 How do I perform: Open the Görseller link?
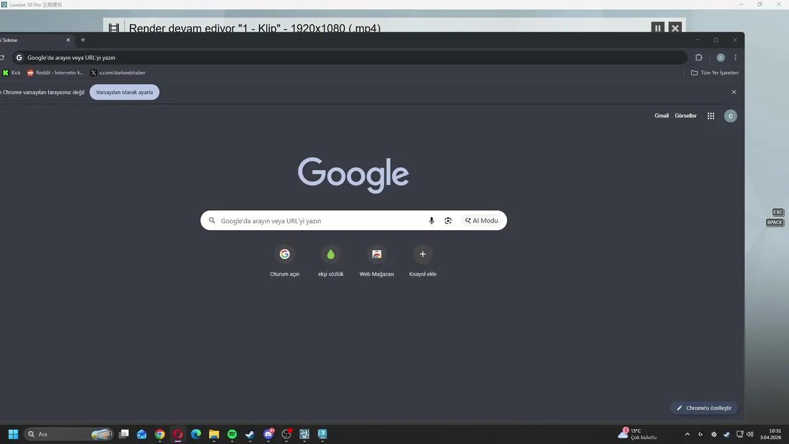685,116
